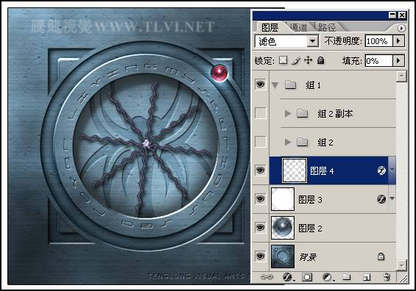416x291 pixels.
Task: Click the red gem on the canvas
Action: (219, 73)
